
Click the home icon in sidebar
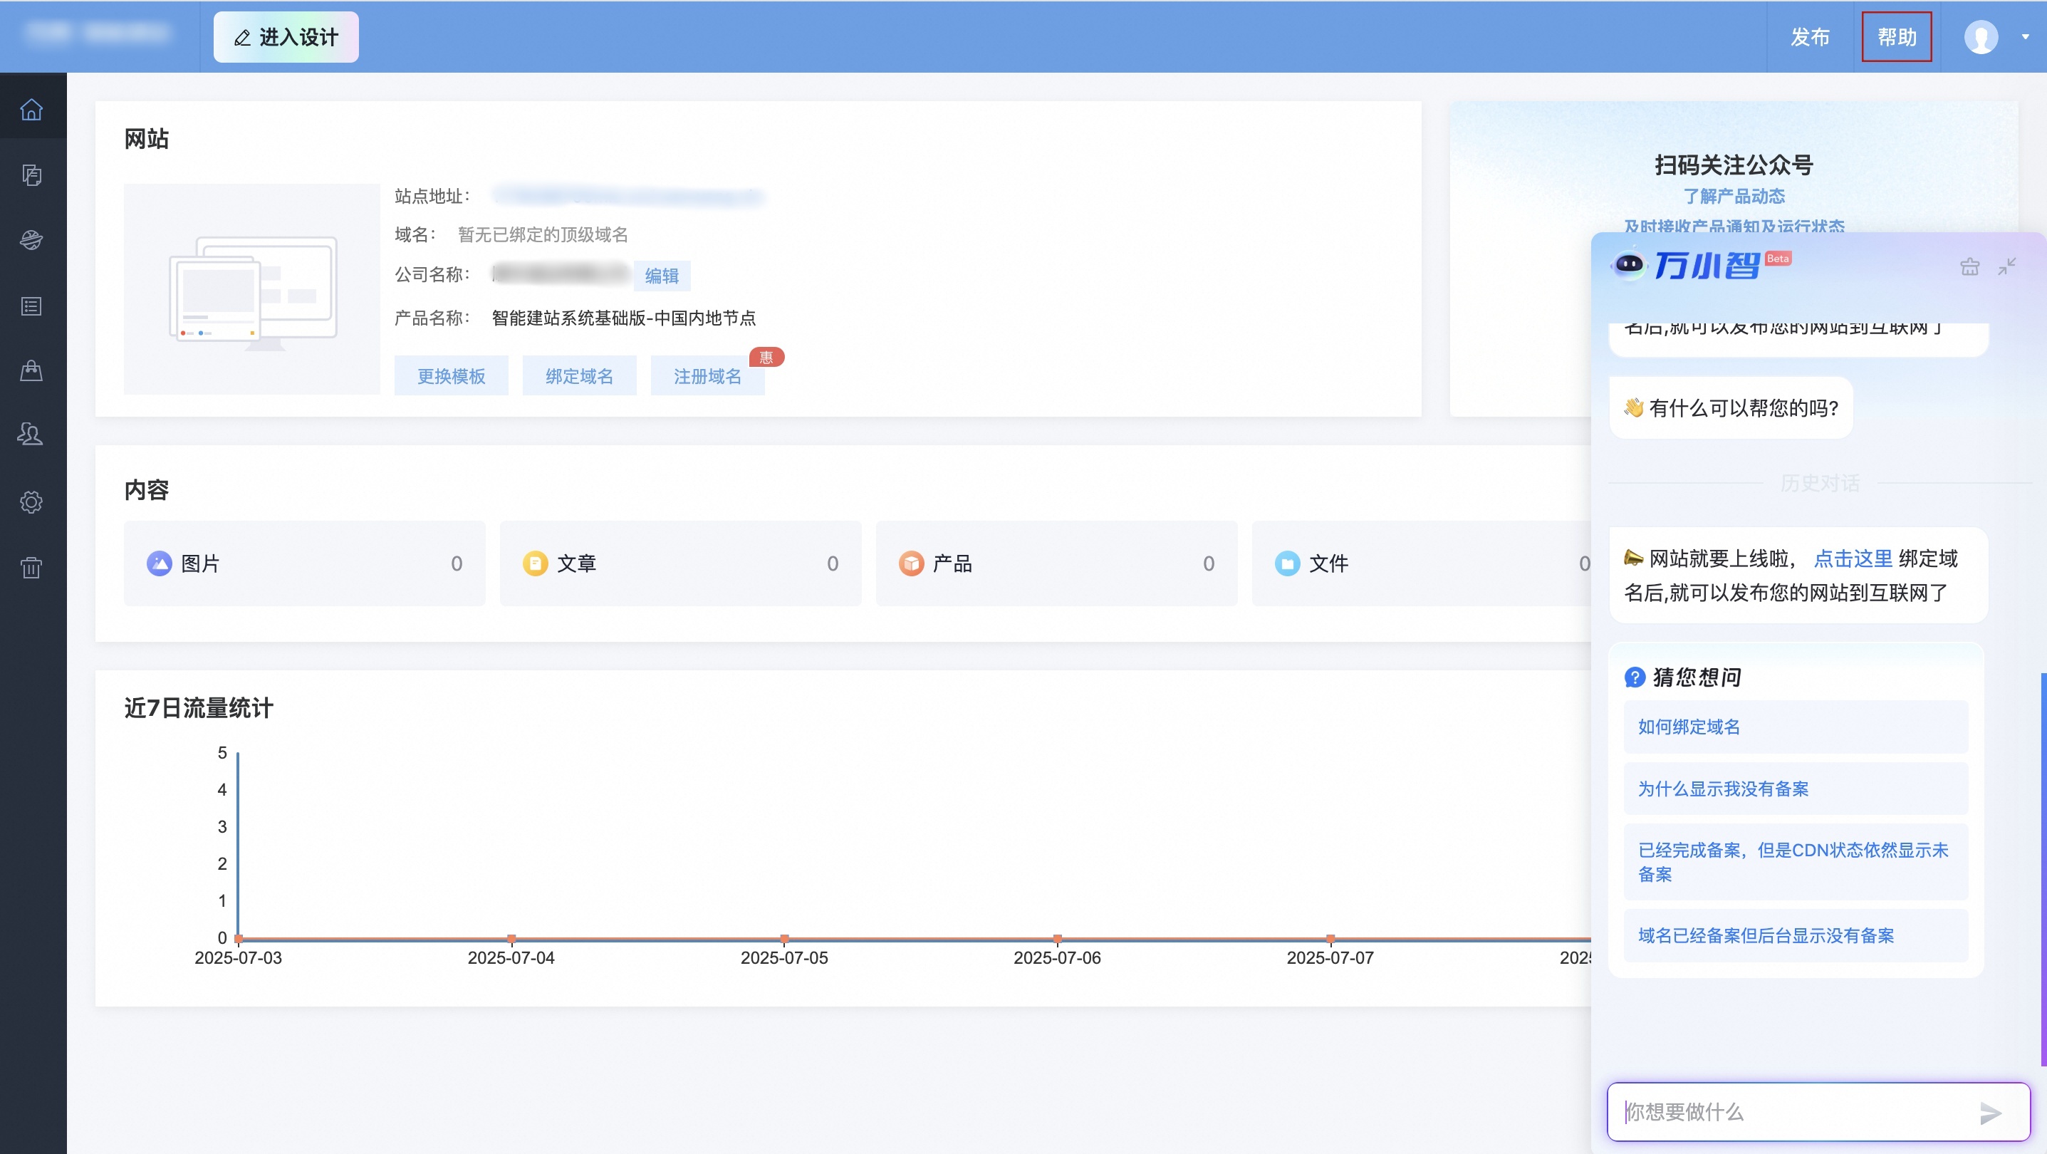tap(32, 109)
